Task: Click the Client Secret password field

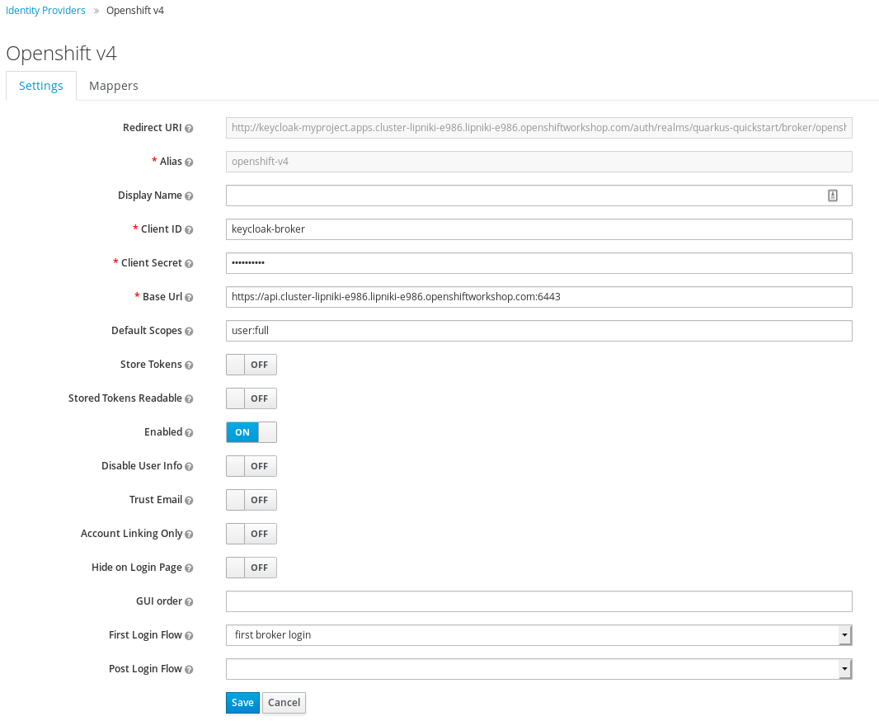Action: [x=538, y=263]
